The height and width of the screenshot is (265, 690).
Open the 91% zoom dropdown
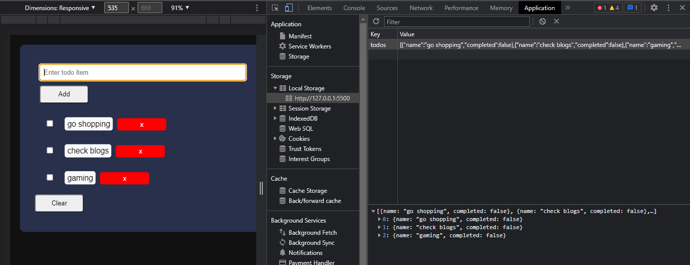click(x=180, y=8)
